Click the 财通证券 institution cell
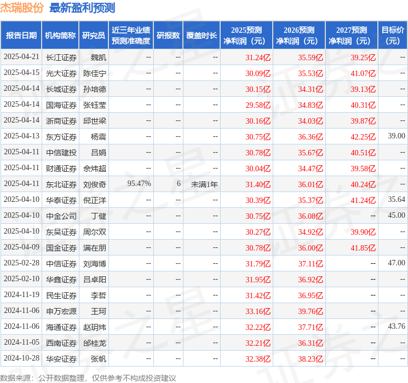408x383 pixels. 61,169
